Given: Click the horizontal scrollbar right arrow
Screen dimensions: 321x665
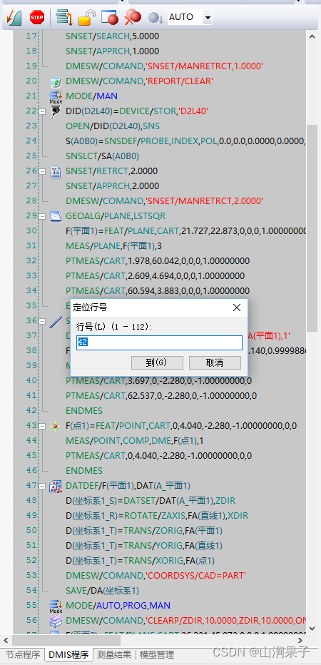Looking at the screenshot, I should coord(300,640).
